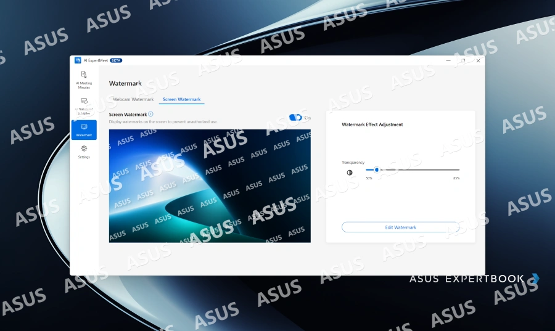Click the watermark preview image
The image size is (555, 331).
click(x=210, y=186)
